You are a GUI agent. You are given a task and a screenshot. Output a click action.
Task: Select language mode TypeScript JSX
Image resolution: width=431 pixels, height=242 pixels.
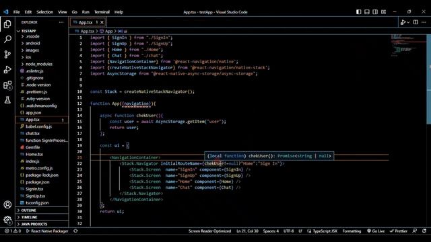coord(322,231)
